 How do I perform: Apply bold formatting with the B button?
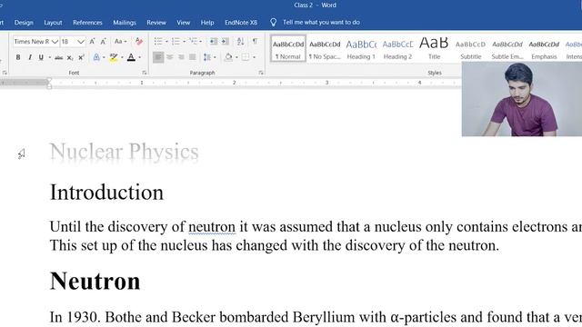(18, 57)
